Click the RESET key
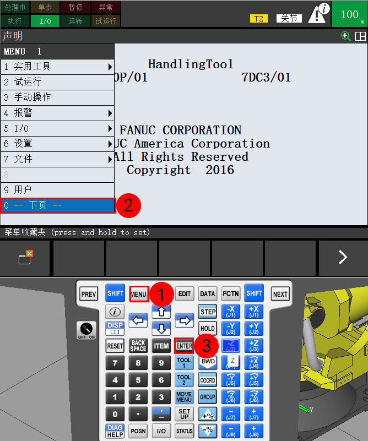The height and width of the screenshot is (441, 368). pyautogui.click(x=115, y=346)
